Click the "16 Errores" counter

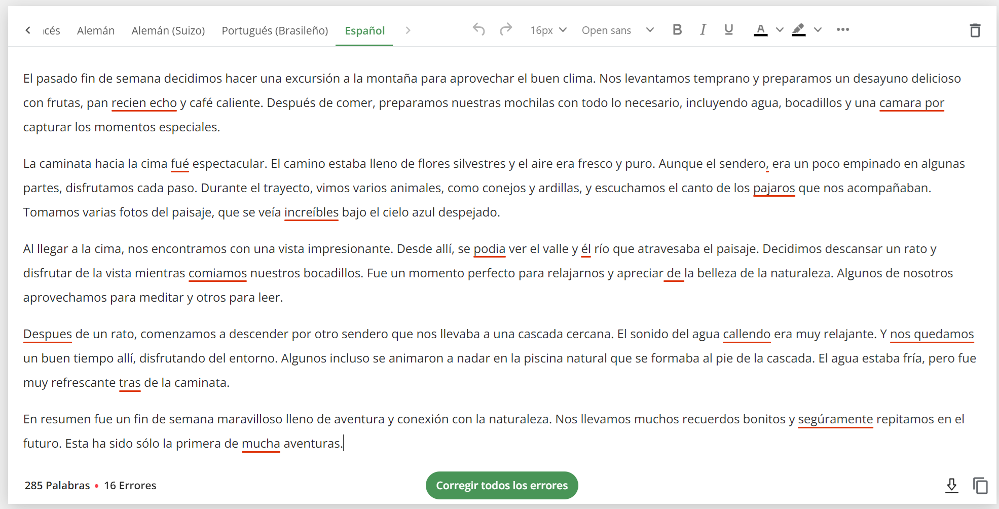(x=130, y=486)
